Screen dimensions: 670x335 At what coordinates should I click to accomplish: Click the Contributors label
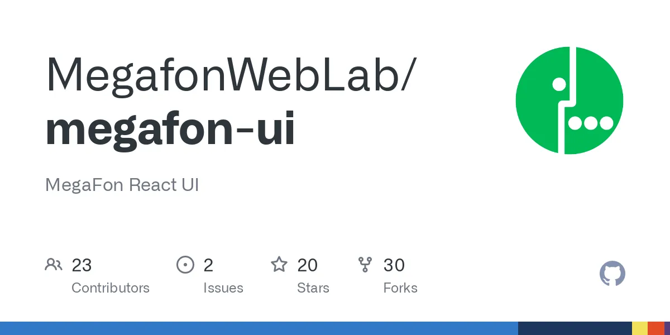(x=111, y=288)
